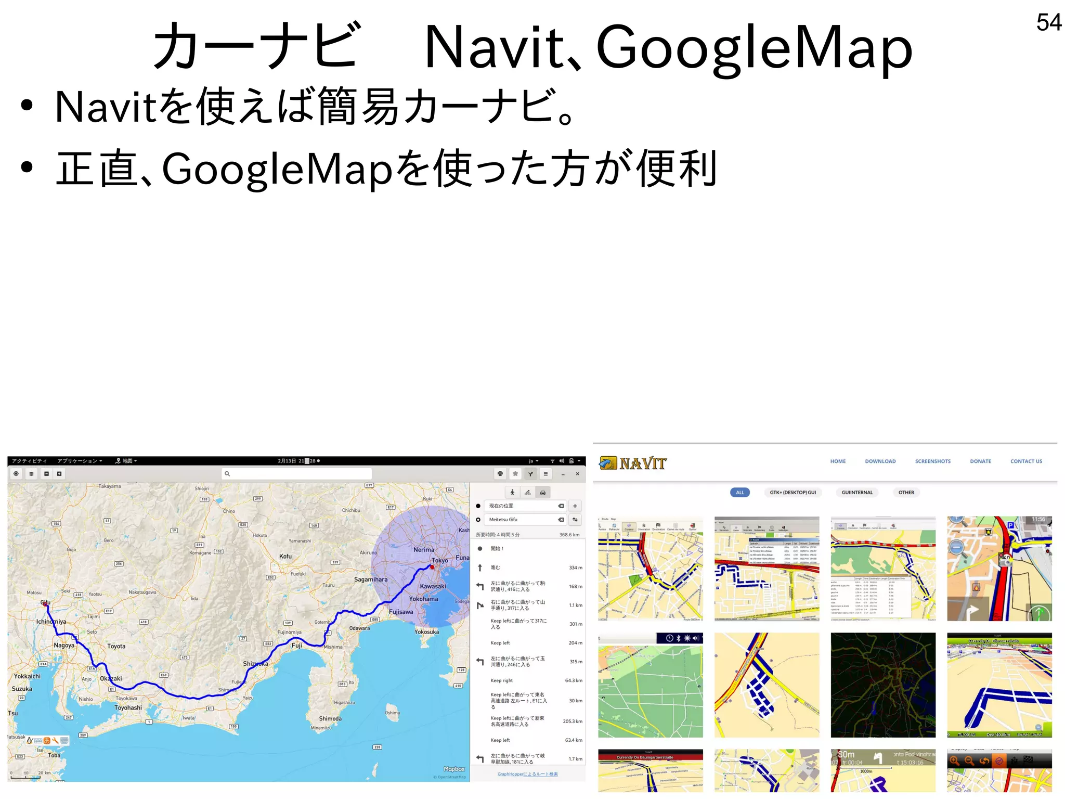Open the DOWNLOAD page on Navit site
The height and width of the screenshot is (799, 1065).
coord(880,461)
